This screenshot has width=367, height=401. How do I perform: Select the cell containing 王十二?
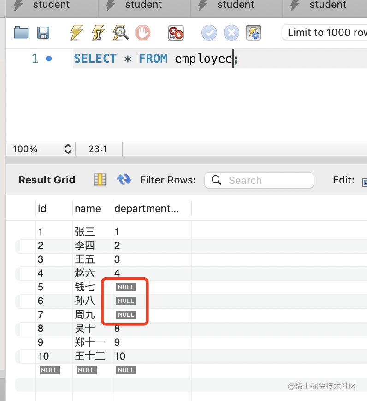pos(90,356)
